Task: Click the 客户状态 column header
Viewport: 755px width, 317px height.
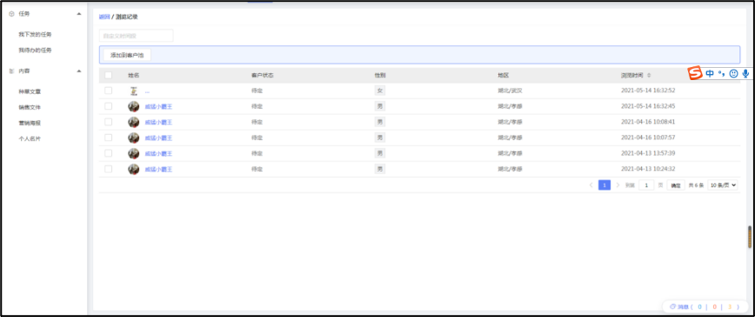Action: [263, 76]
